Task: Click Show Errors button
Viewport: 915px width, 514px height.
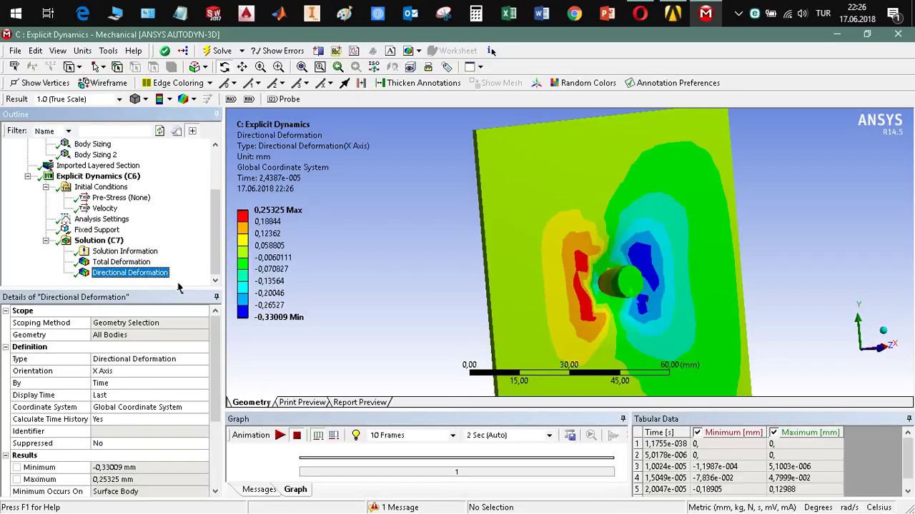Action: 277,51
